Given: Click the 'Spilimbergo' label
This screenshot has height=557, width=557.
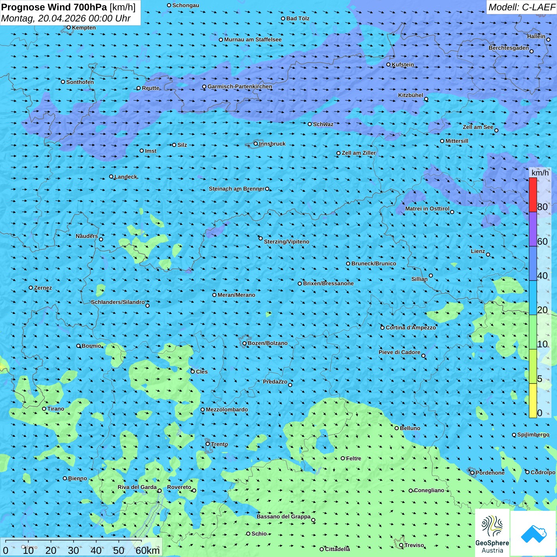Looking at the screenshot, I should pos(533,434).
